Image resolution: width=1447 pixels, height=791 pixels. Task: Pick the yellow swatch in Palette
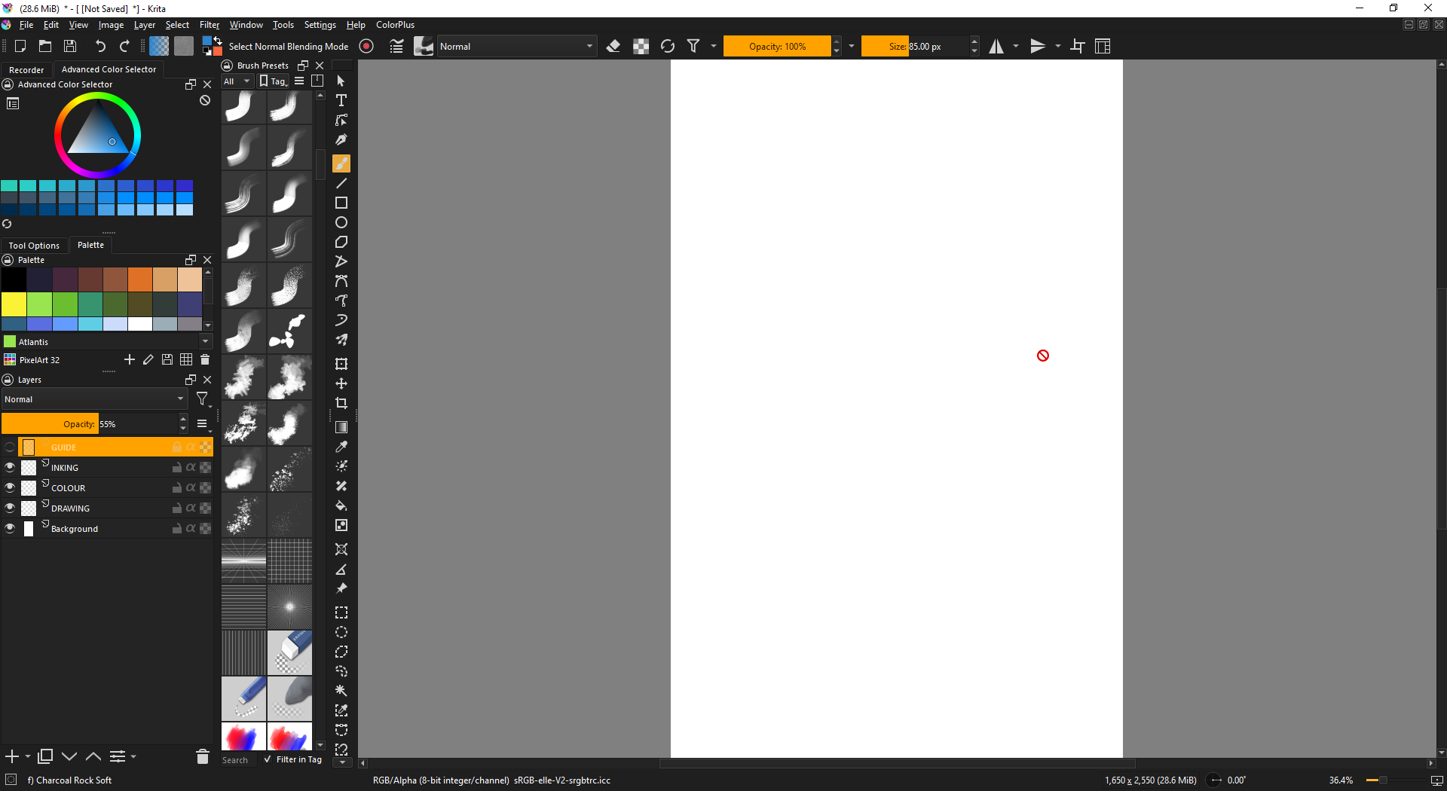point(14,304)
